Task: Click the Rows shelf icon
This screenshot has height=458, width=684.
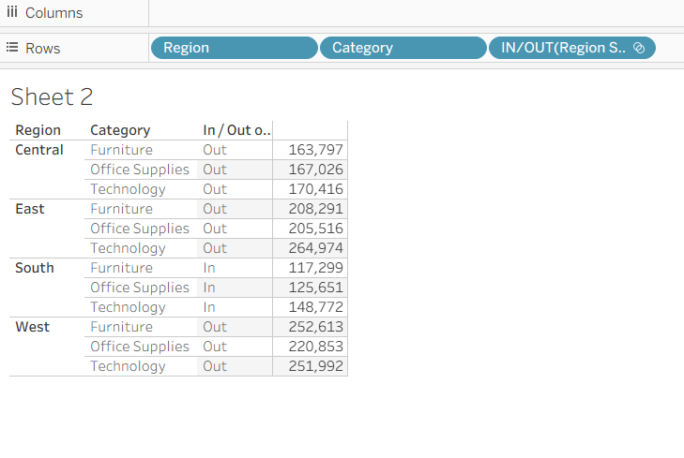Action: pyautogui.click(x=12, y=47)
